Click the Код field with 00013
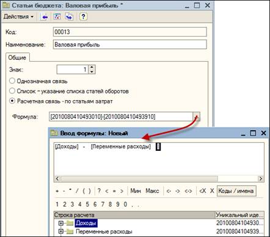 pyautogui.click(x=130, y=32)
